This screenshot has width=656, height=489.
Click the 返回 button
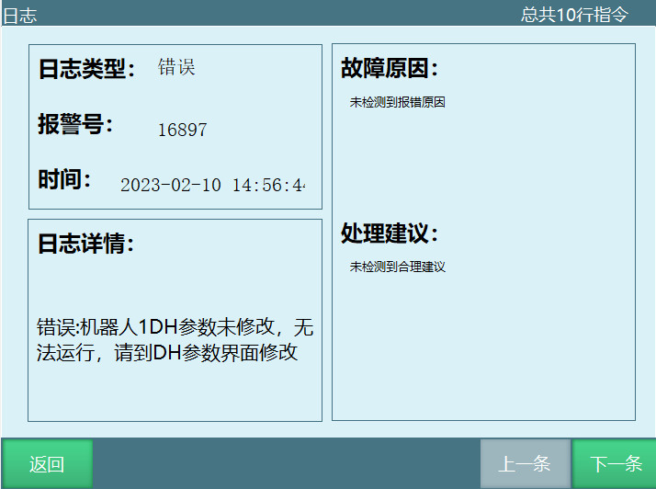click(x=47, y=464)
